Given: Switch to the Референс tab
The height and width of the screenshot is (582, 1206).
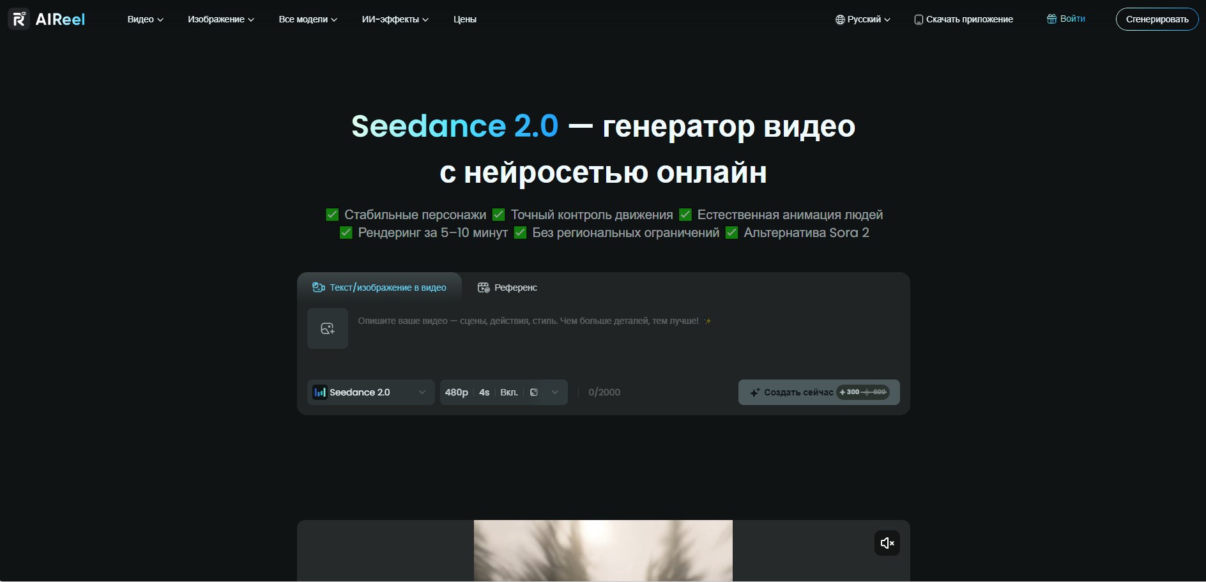Looking at the screenshot, I should 507,287.
